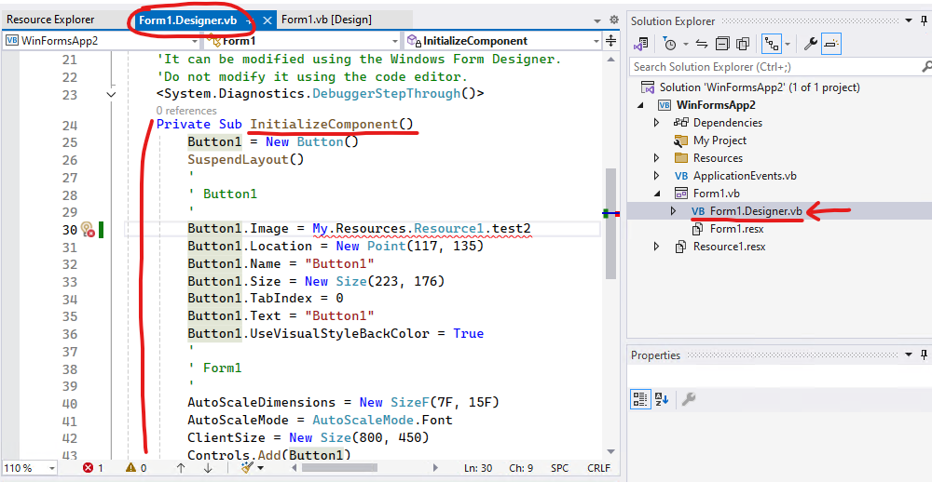Click the error lightbulb on line 30

click(x=88, y=230)
